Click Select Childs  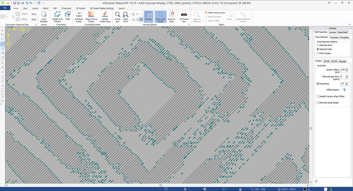click(212, 21)
